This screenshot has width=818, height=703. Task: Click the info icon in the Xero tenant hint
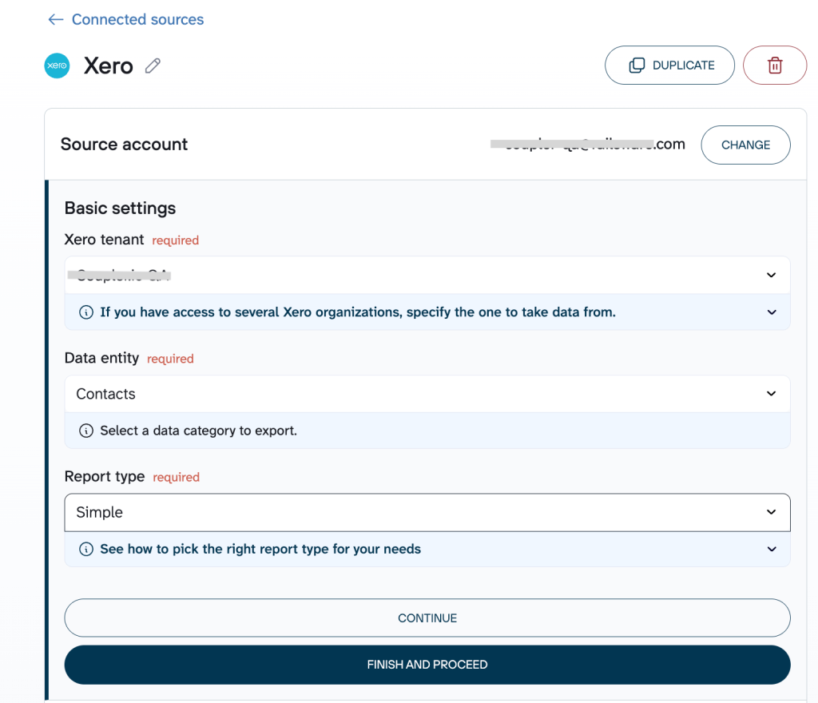point(85,312)
